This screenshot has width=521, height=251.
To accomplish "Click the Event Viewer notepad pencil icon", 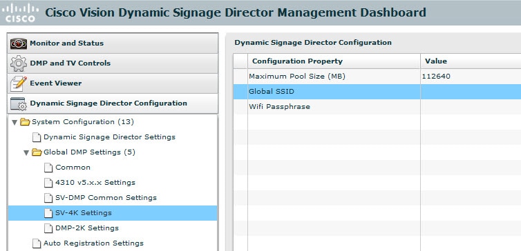I will (x=19, y=83).
